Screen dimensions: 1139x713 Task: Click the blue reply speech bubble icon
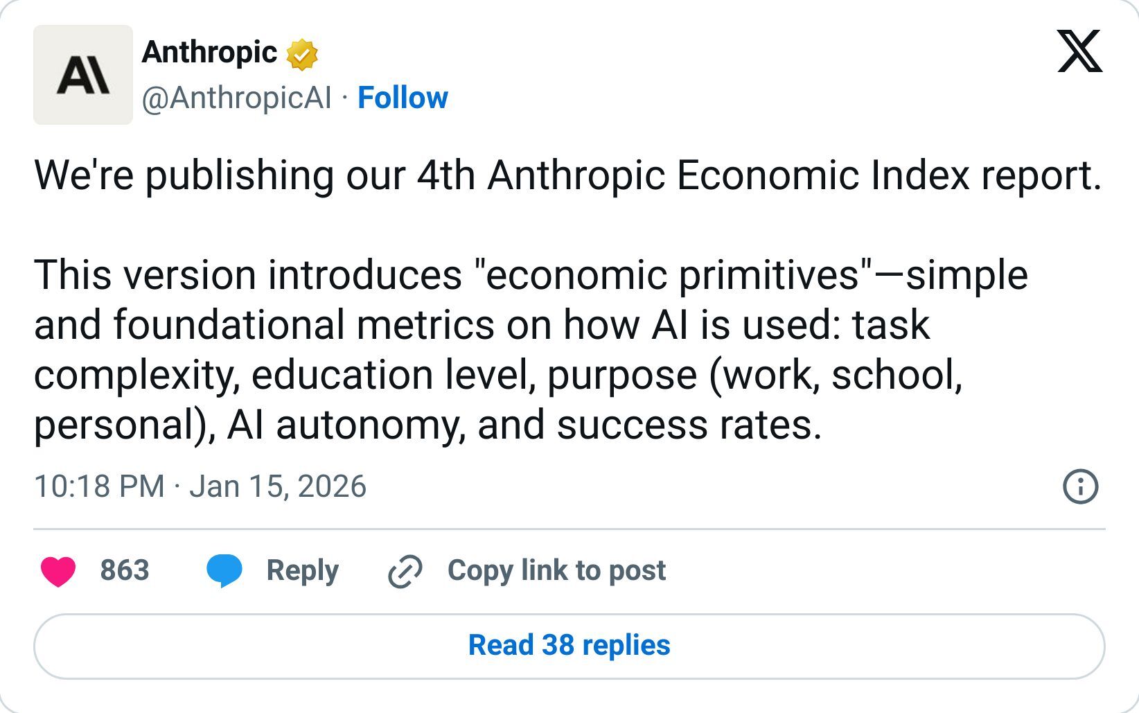tap(224, 571)
